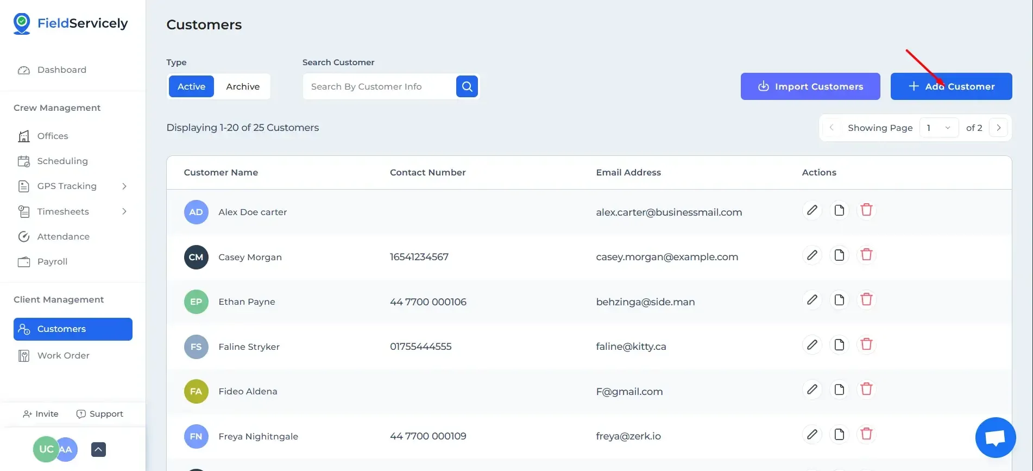Click the Add Customer button

pyautogui.click(x=950, y=86)
